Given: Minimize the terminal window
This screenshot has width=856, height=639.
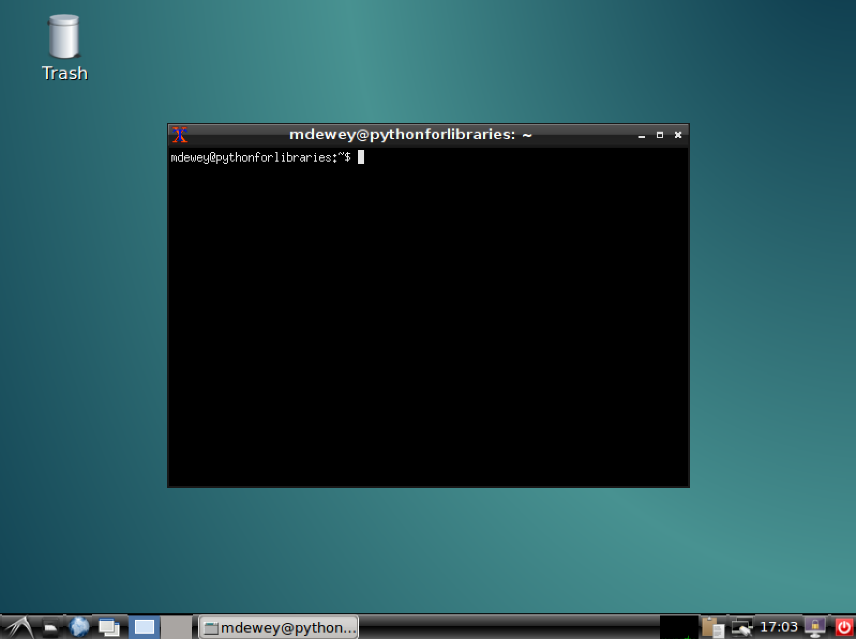Looking at the screenshot, I should pos(641,135).
